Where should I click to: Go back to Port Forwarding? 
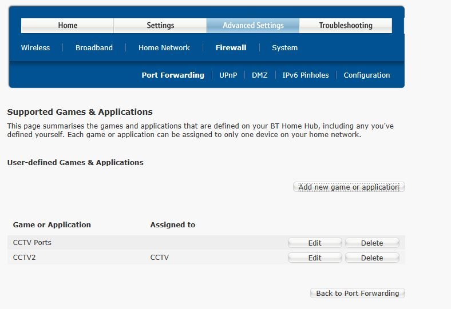(x=358, y=293)
